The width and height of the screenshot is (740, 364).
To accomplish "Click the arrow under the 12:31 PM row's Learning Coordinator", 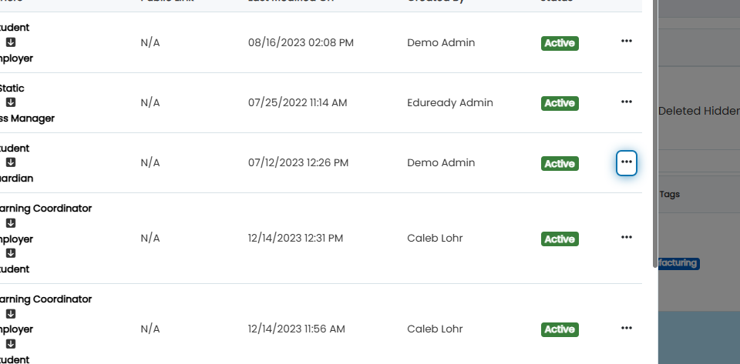I will tap(10, 222).
